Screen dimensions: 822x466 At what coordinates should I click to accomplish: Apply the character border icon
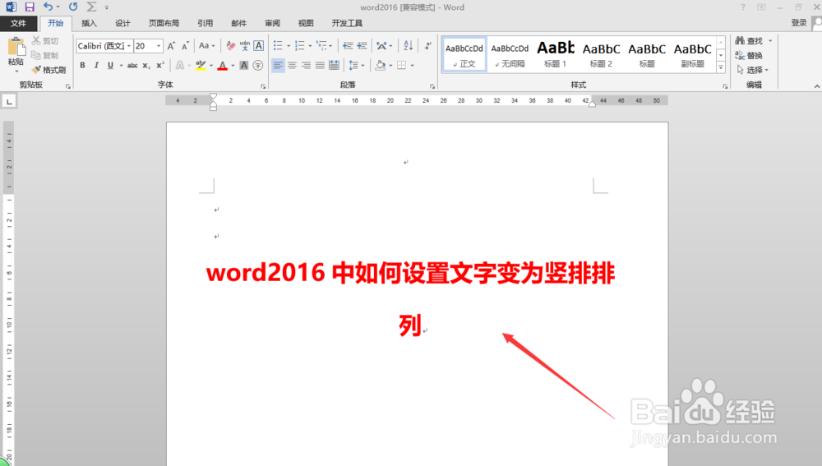258,46
